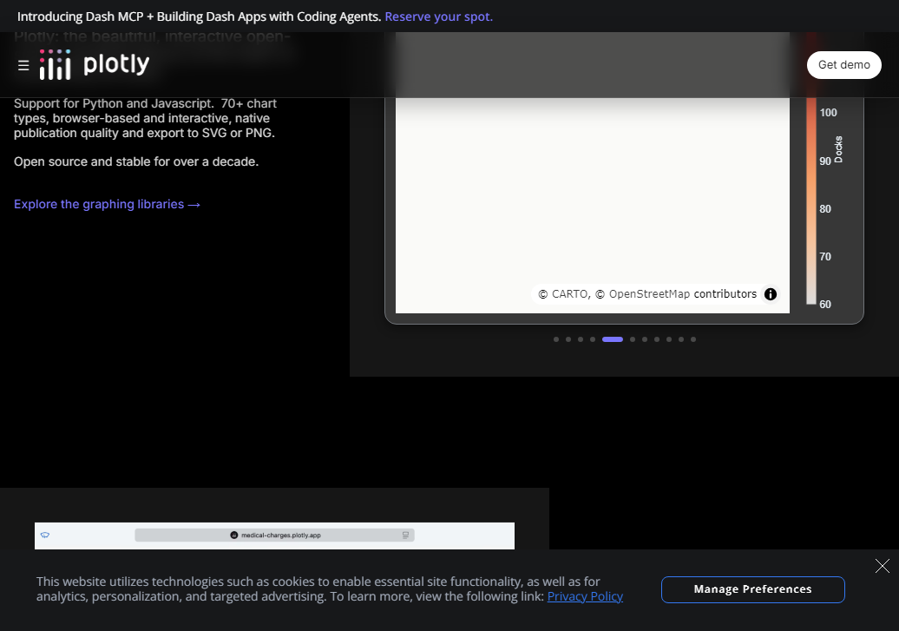This screenshot has height=631, width=899.
Task: Click the 'Support for Python and Javascript' paragraph
Action: point(145,118)
